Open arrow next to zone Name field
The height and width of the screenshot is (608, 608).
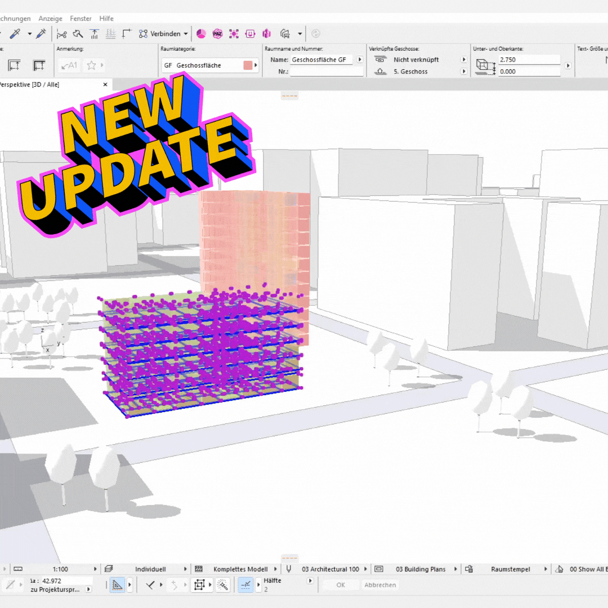[x=359, y=60]
